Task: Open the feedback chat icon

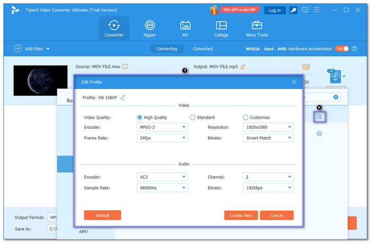Action: coord(305,10)
